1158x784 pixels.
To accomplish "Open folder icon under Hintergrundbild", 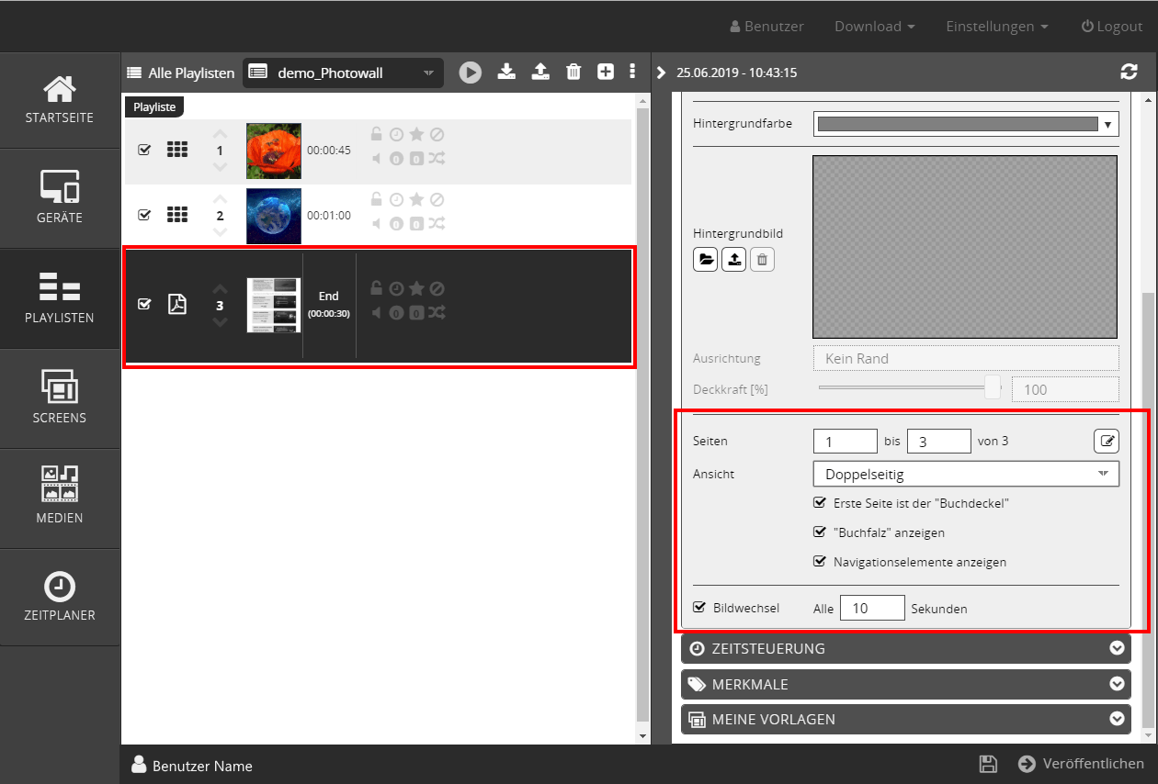I will click(x=705, y=260).
